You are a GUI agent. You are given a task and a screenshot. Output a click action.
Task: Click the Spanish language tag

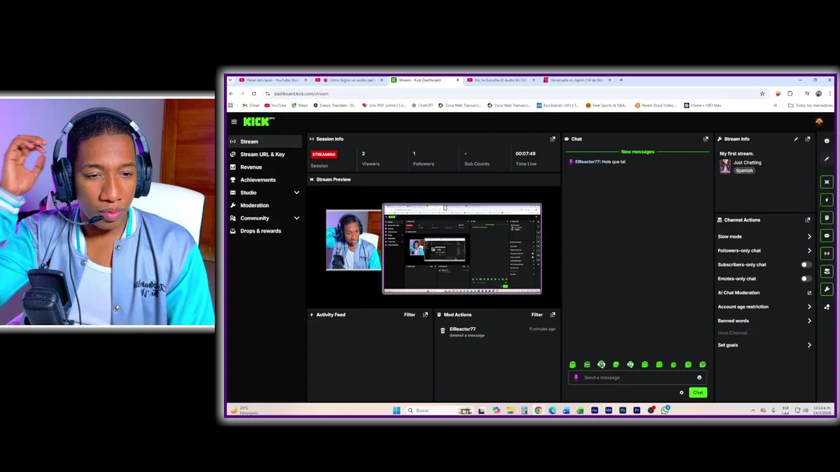(x=744, y=170)
